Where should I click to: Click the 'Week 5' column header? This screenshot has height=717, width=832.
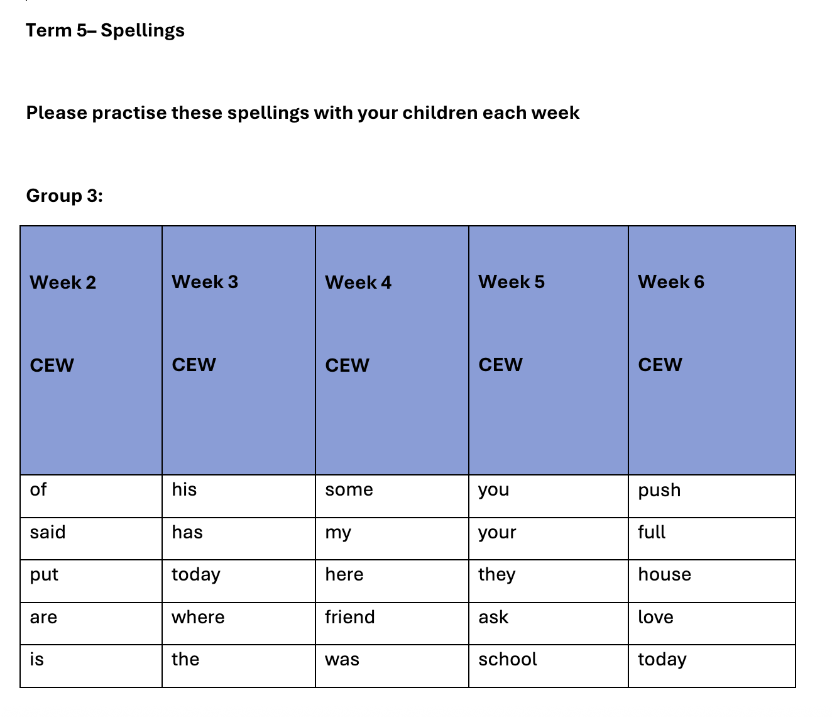point(512,282)
